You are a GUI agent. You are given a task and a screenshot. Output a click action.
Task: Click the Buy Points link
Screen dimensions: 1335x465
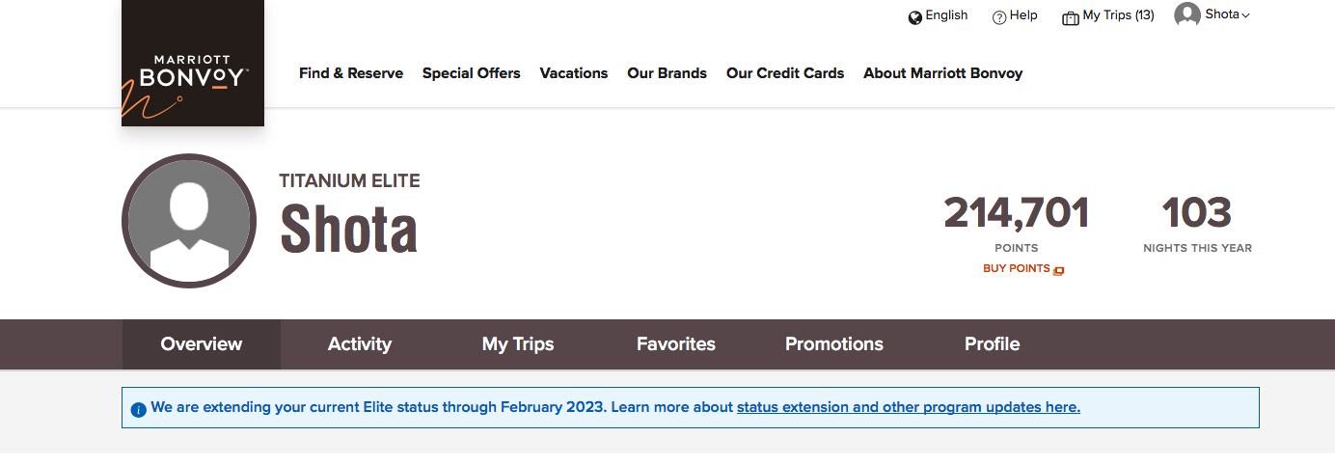point(1016,268)
